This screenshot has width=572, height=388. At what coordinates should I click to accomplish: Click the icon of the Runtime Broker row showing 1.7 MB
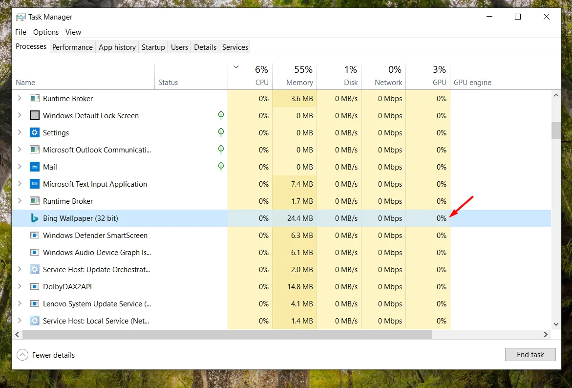click(x=35, y=201)
